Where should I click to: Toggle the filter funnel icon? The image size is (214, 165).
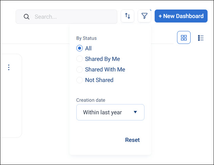tap(144, 16)
